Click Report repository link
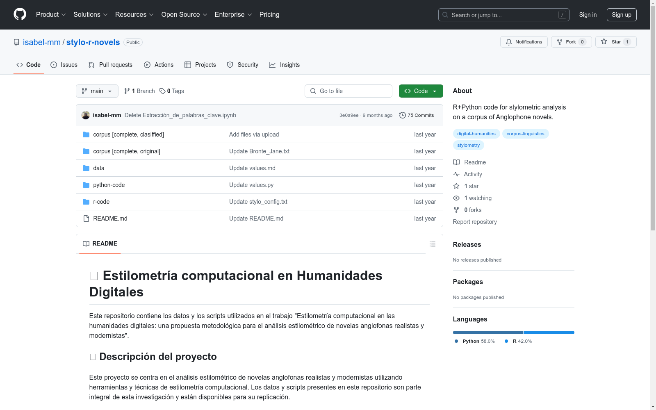656x410 pixels. coord(475,222)
